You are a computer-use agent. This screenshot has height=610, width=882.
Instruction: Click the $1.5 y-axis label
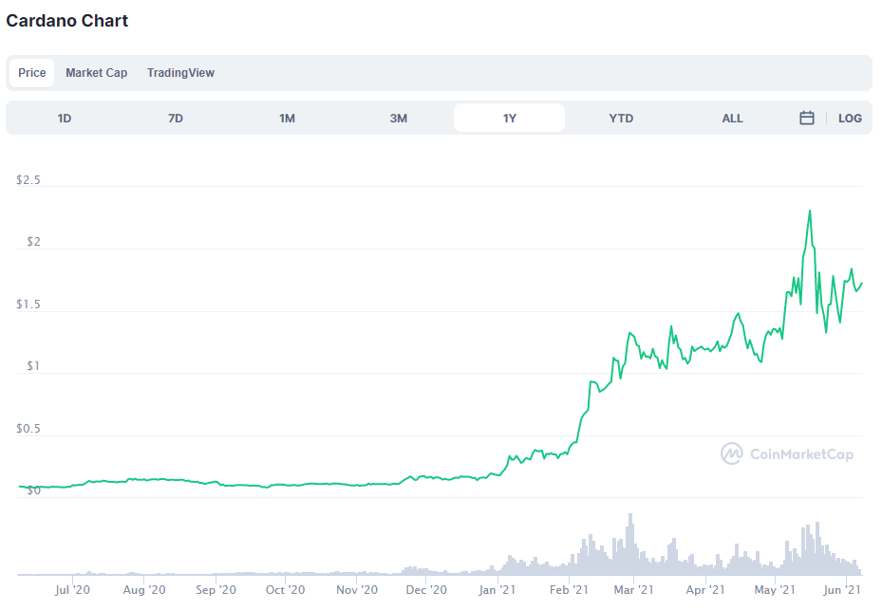28,305
